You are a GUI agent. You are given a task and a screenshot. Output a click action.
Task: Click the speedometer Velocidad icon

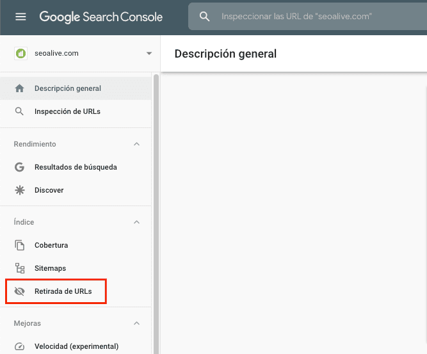pyautogui.click(x=19, y=346)
